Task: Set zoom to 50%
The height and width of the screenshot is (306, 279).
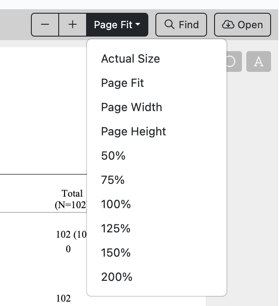Action: pyautogui.click(x=113, y=156)
